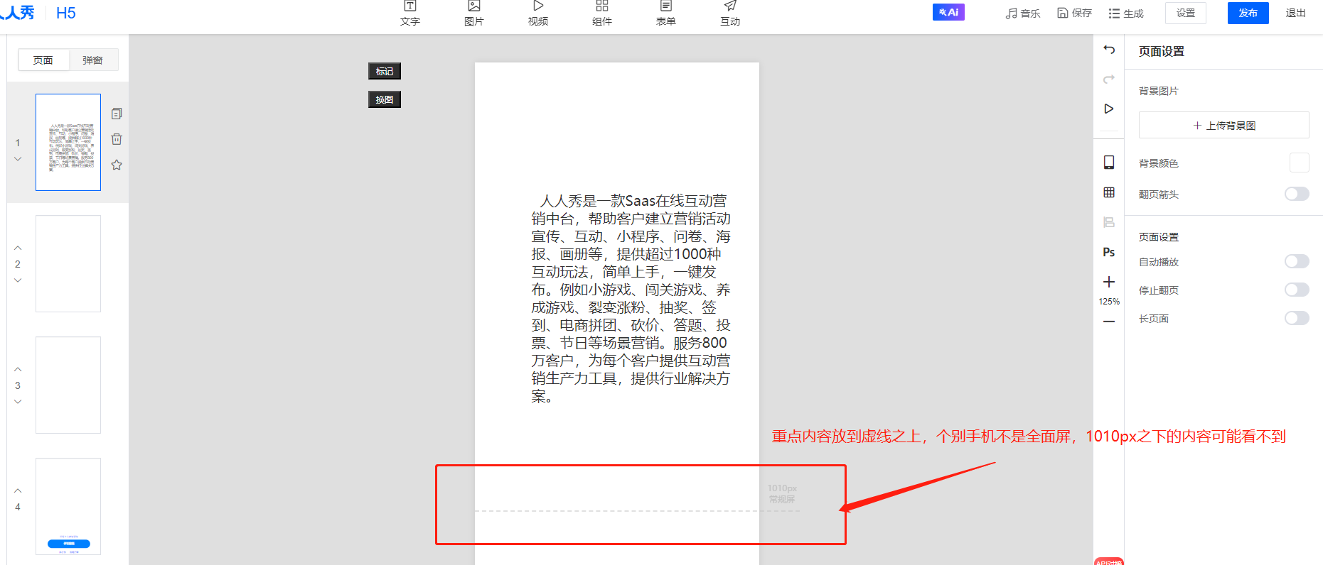This screenshot has width=1323, height=565.
Task: Select page 1 thumbnail
Action: (68, 142)
